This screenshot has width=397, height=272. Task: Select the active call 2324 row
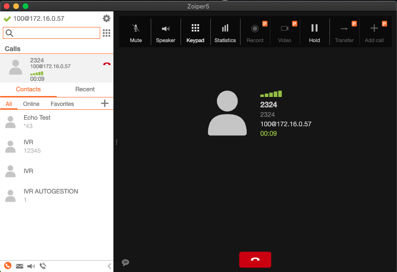tap(57, 69)
